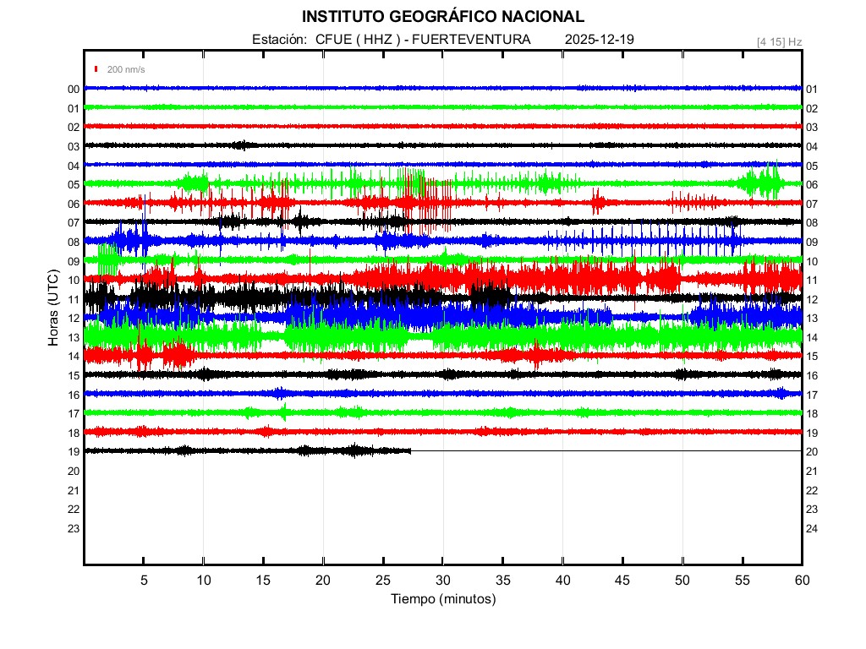
Task: Click the 60 minute tick label
Action: [802, 581]
